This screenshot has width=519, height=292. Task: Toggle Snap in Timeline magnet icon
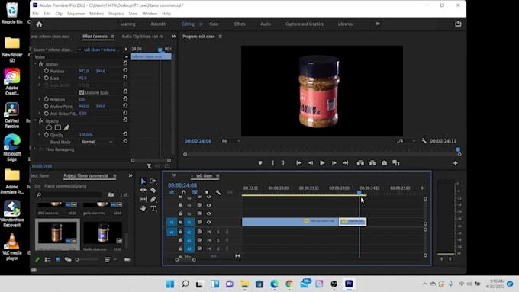point(184,192)
